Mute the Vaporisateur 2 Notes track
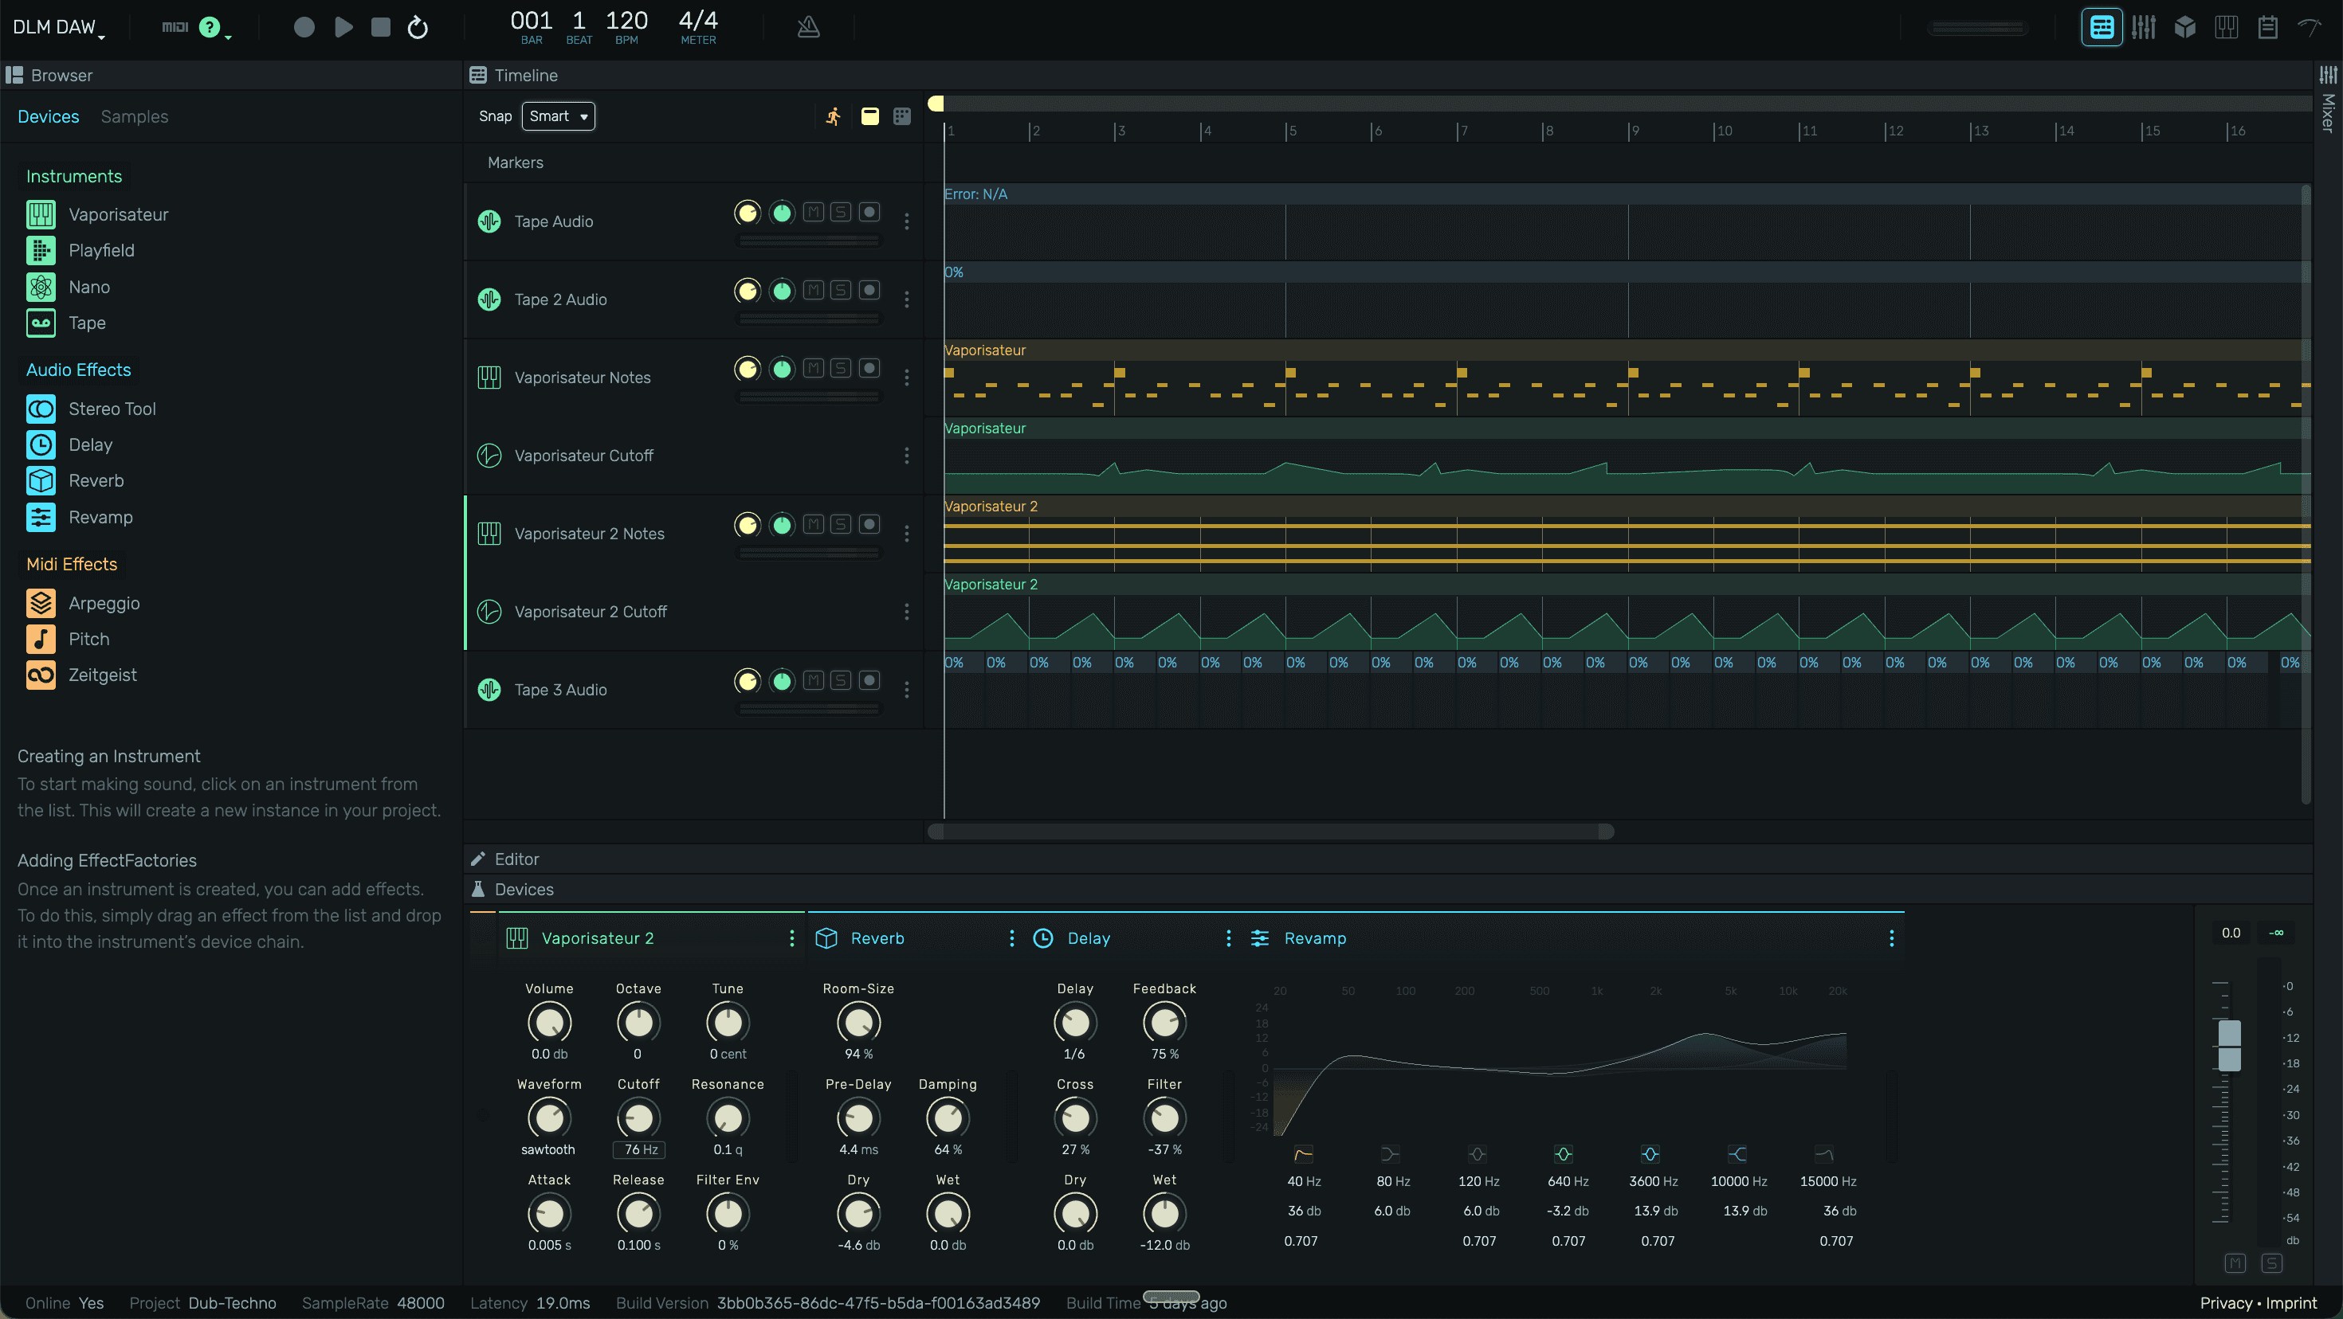The height and width of the screenshot is (1319, 2343). (x=814, y=525)
